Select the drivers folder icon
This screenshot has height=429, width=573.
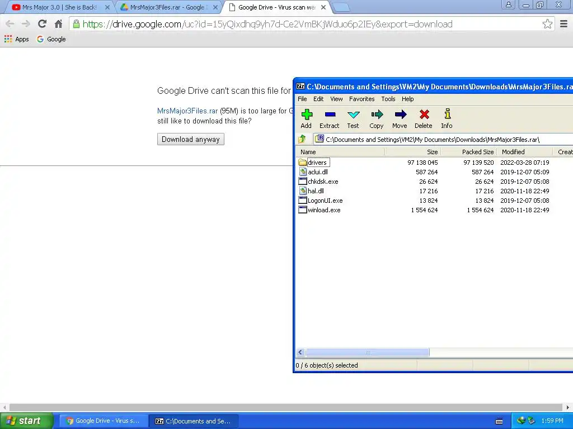tap(303, 163)
